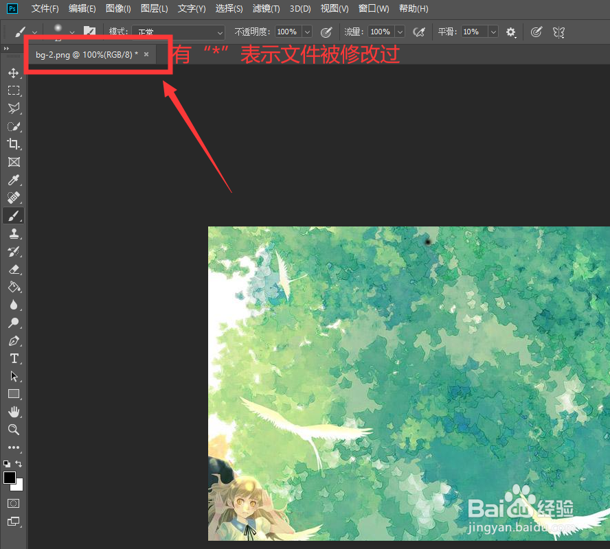The width and height of the screenshot is (610, 549).
Task: Open the 窗口(W) menu
Action: (374, 8)
